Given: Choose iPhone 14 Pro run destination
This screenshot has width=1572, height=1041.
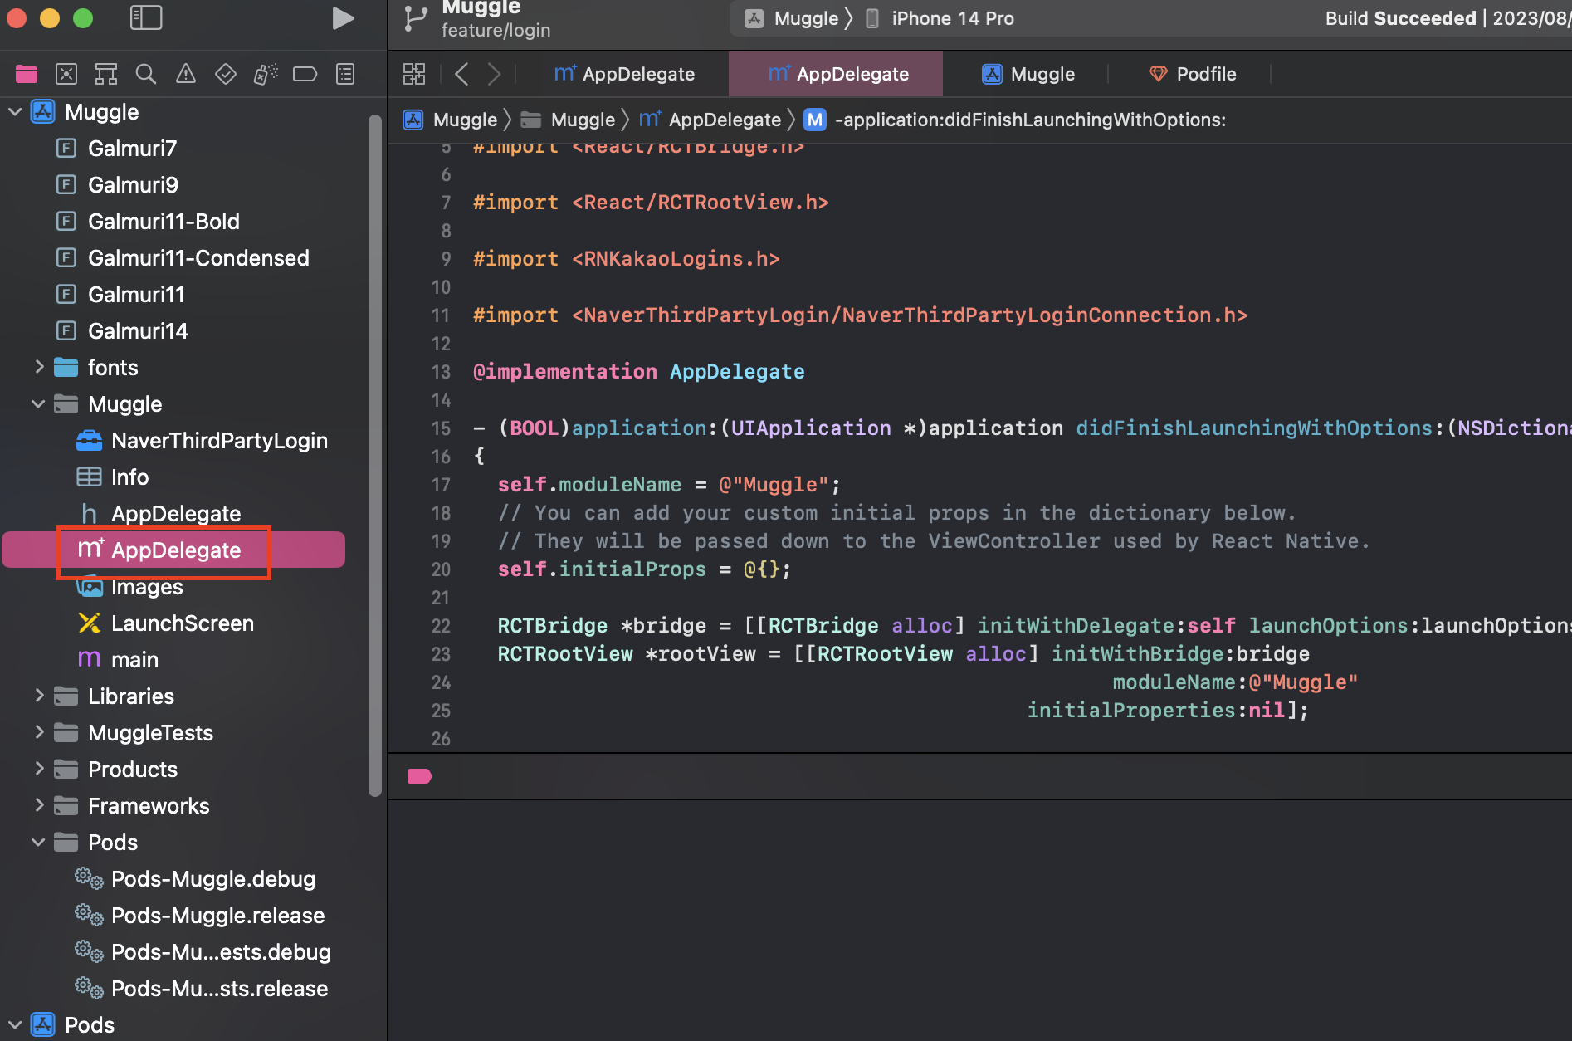Looking at the screenshot, I should (x=940, y=18).
